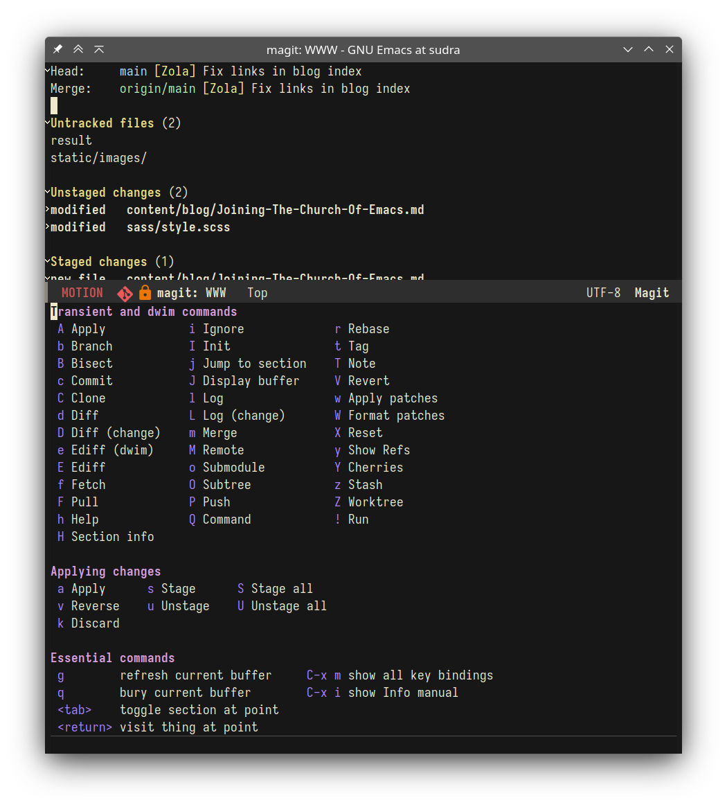727x807 pixels.
Task: Click the Remote command
Action: pos(224,450)
